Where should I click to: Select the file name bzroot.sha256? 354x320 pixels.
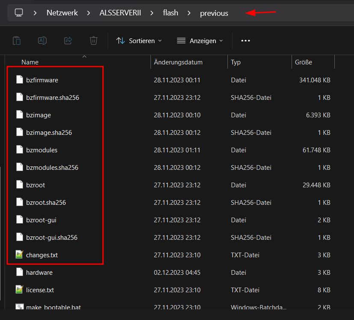point(46,203)
